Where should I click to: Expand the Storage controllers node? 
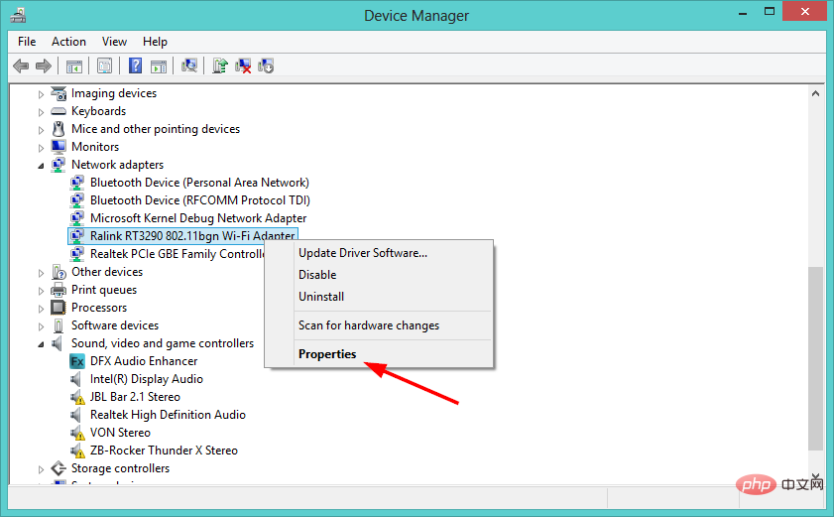coord(41,469)
